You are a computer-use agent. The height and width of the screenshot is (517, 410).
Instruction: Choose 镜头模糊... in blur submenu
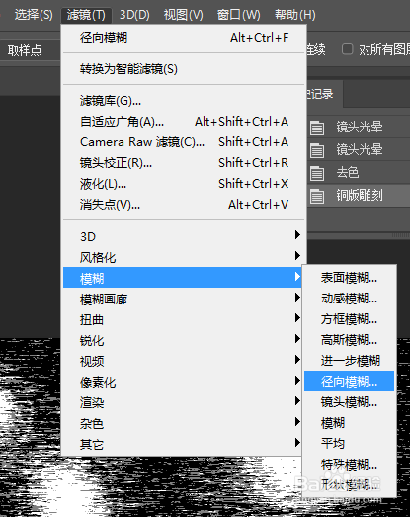(x=349, y=402)
